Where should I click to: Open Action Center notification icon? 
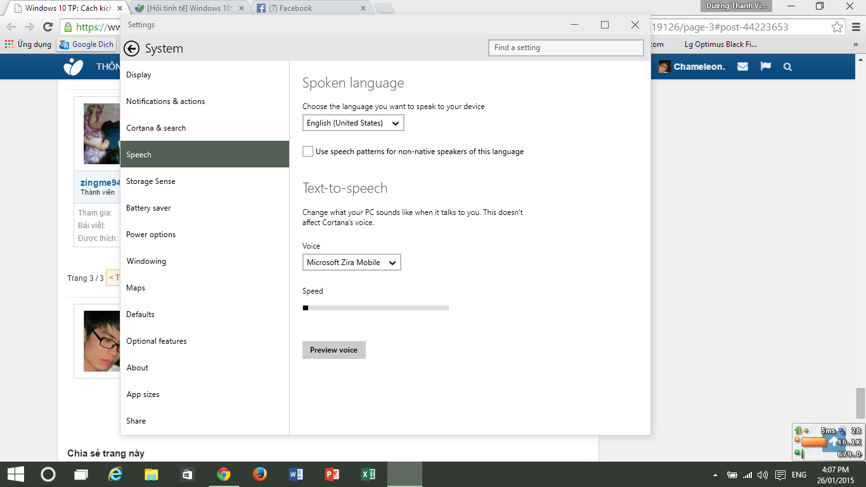780,475
